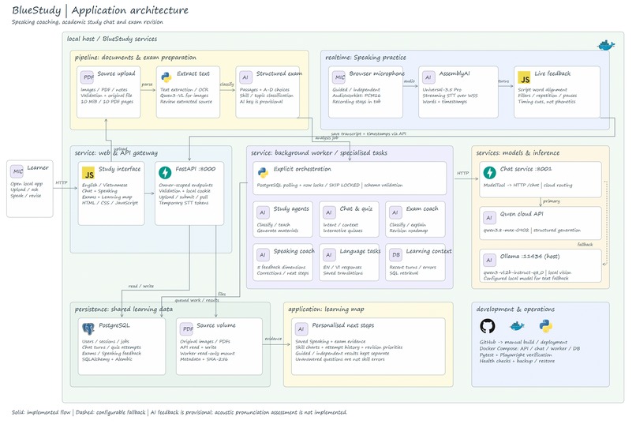Click 'pipeline: documents & exam preparation' heading
Screen dimensions: 636x424
[136, 58]
